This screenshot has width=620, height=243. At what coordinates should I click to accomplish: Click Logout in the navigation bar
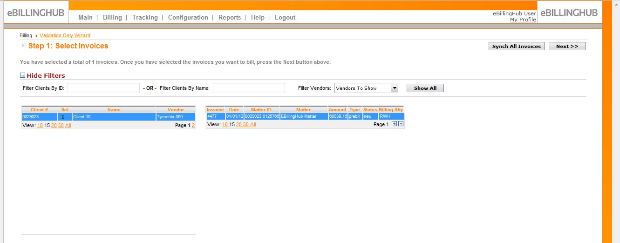[285, 17]
